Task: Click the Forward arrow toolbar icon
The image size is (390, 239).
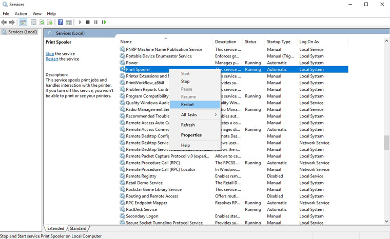Action: click(12, 23)
